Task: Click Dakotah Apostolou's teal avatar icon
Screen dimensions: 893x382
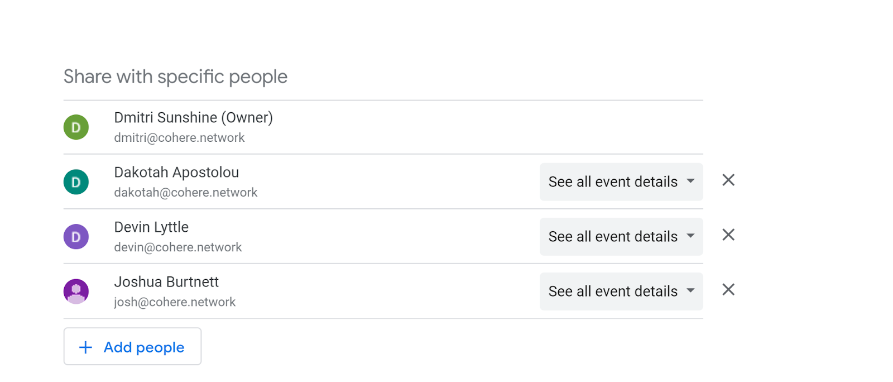Action: pos(76,182)
